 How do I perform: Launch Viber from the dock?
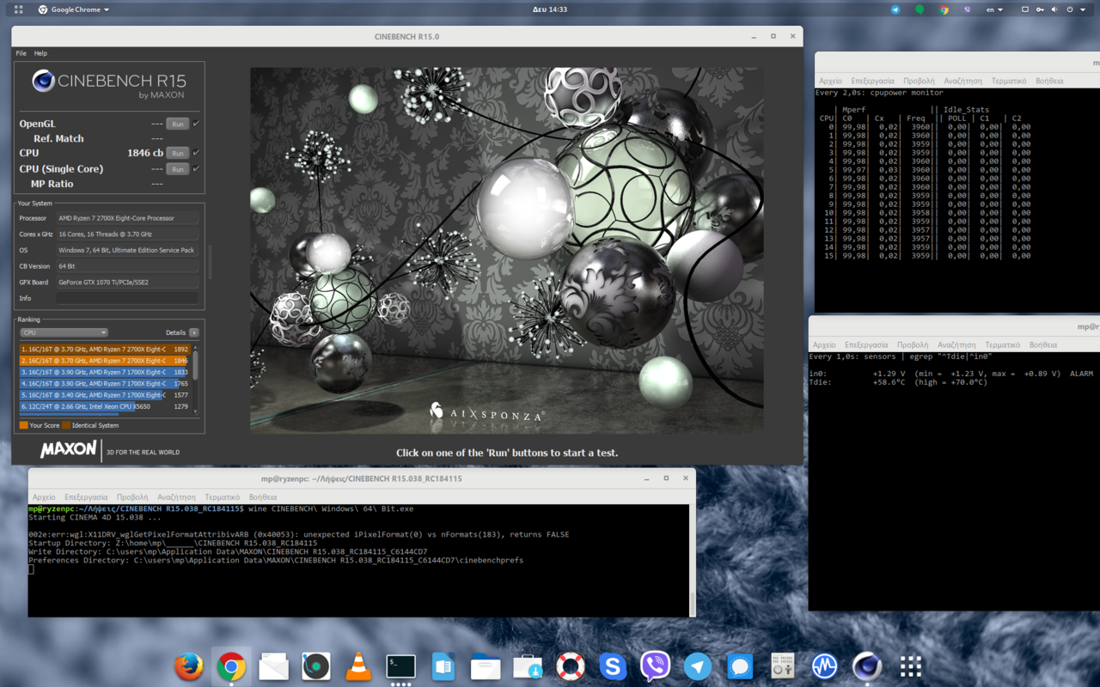[656, 666]
